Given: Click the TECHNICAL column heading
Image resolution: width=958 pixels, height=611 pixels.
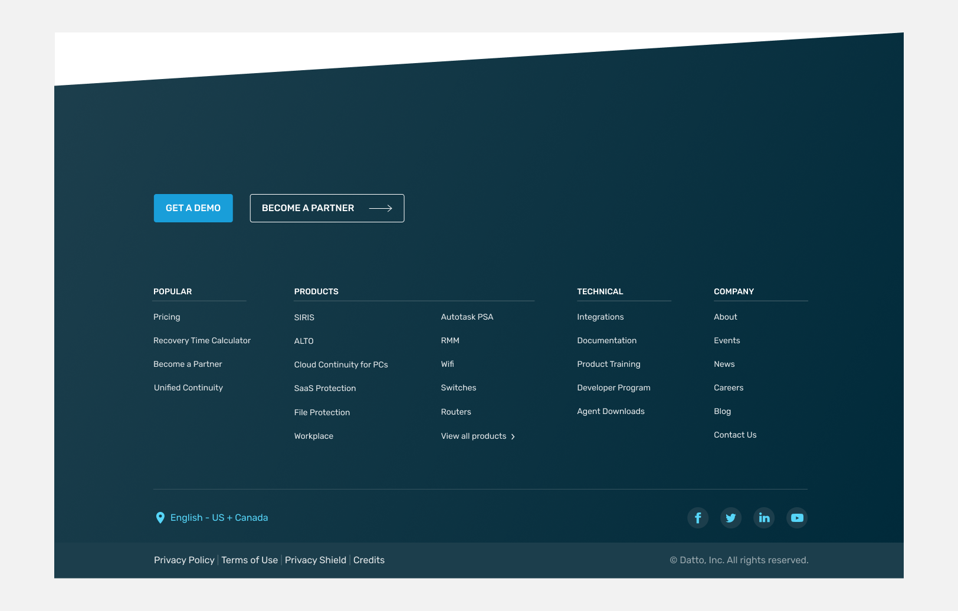Looking at the screenshot, I should pyautogui.click(x=600, y=291).
